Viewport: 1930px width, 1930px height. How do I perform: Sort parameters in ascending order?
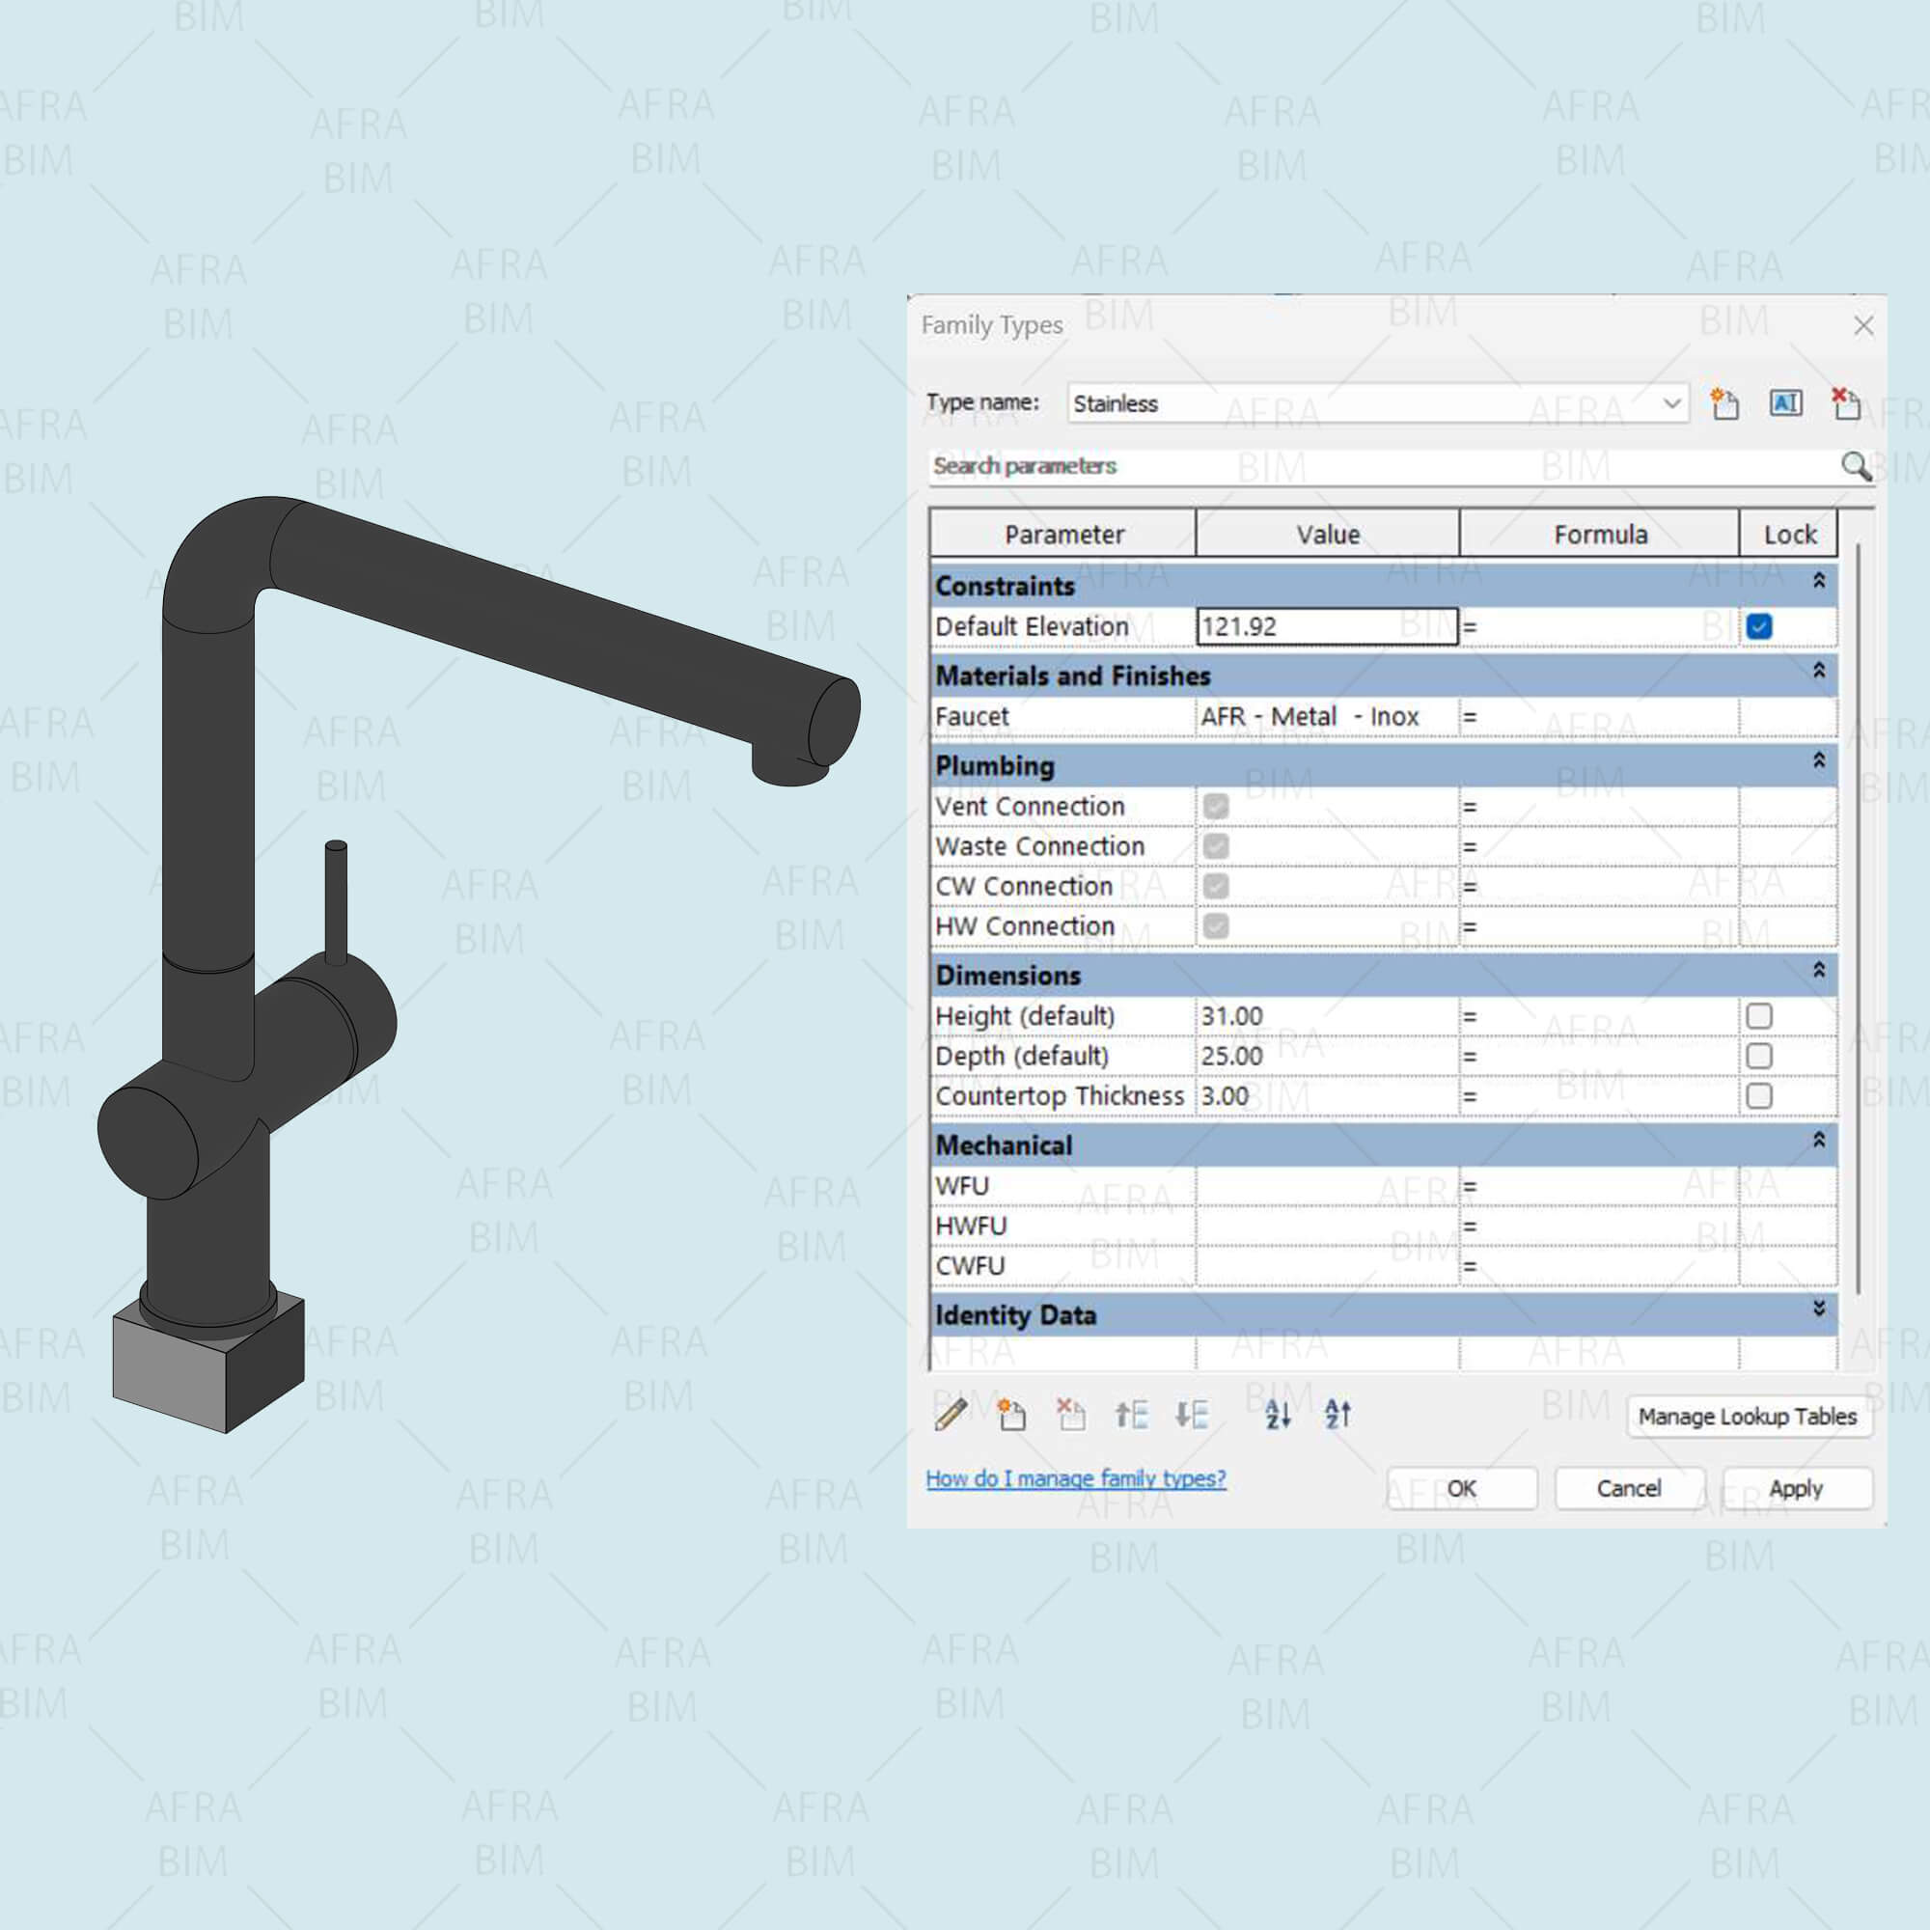click(1278, 1415)
